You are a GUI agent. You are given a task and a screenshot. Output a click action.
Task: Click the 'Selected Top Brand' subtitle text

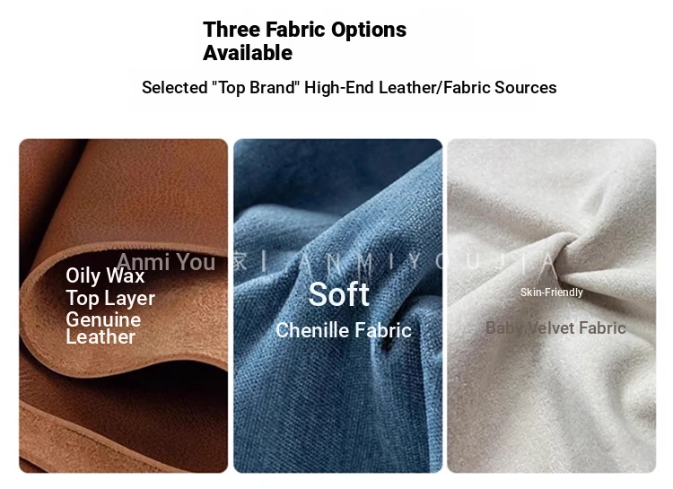click(x=349, y=88)
